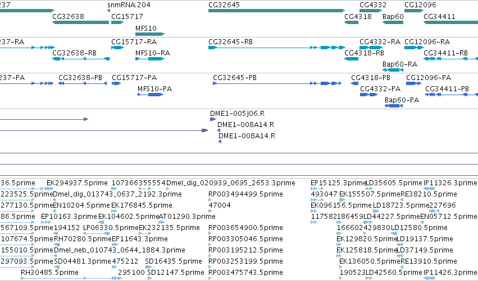Select the EK176845.5prime EST label
The width and height of the screenshot is (478, 281).
coord(142,205)
